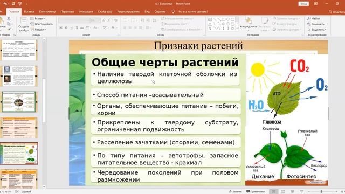The image size is (345, 194).
Task: Select the thumbnail with two portrait photos
Action: pos(19,76)
